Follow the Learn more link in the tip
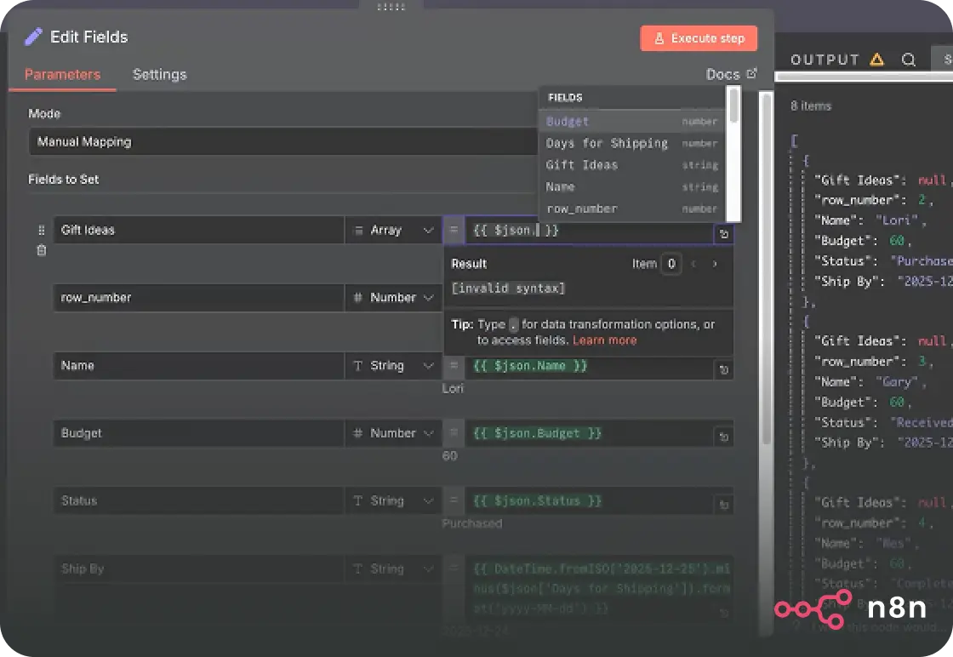Image resolution: width=953 pixels, height=657 pixels. (605, 340)
